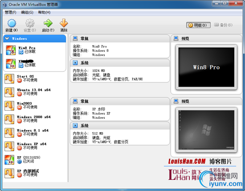Click the Windows XP operating system value
The image size is (245, 191).
pyautogui.click(x=101, y=113)
